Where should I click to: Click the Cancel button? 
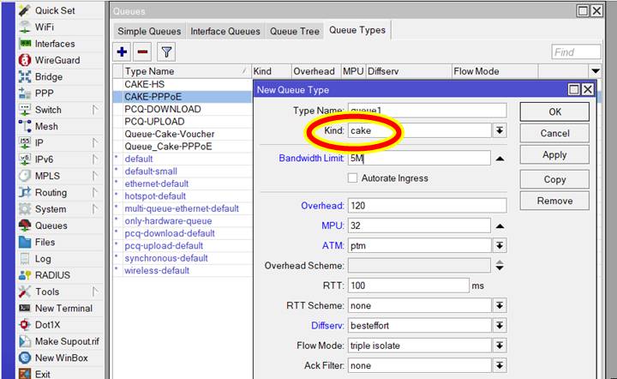[x=554, y=133]
